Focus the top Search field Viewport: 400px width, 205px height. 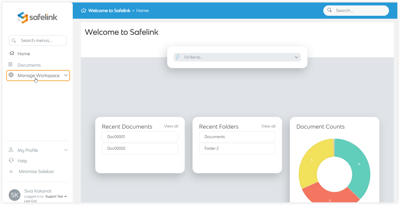click(x=356, y=10)
